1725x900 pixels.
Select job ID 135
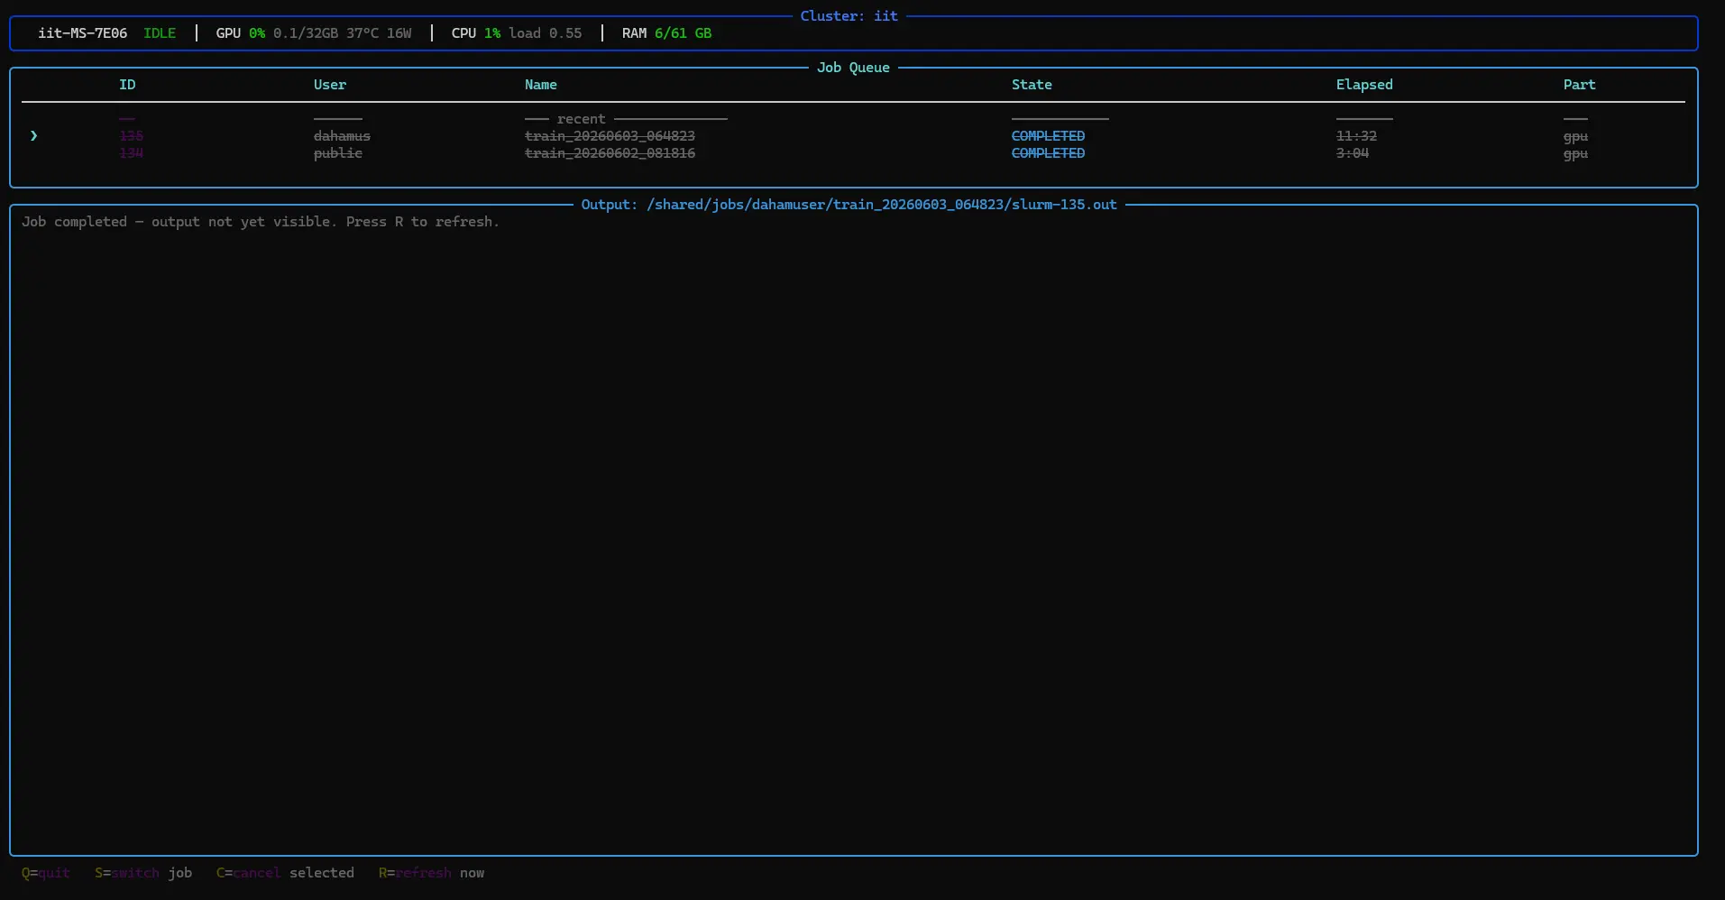(x=132, y=136)
